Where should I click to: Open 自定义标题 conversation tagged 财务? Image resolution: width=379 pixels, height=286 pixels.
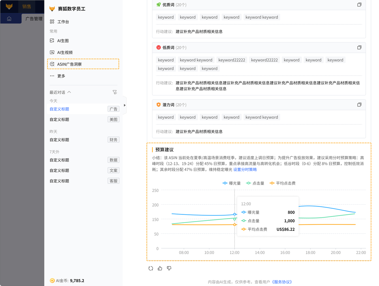[84, 140]
